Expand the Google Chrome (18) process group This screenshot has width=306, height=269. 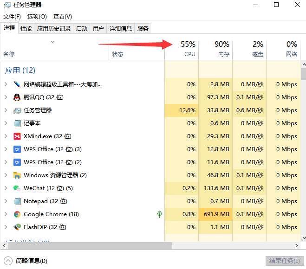[x=6, y=214]
